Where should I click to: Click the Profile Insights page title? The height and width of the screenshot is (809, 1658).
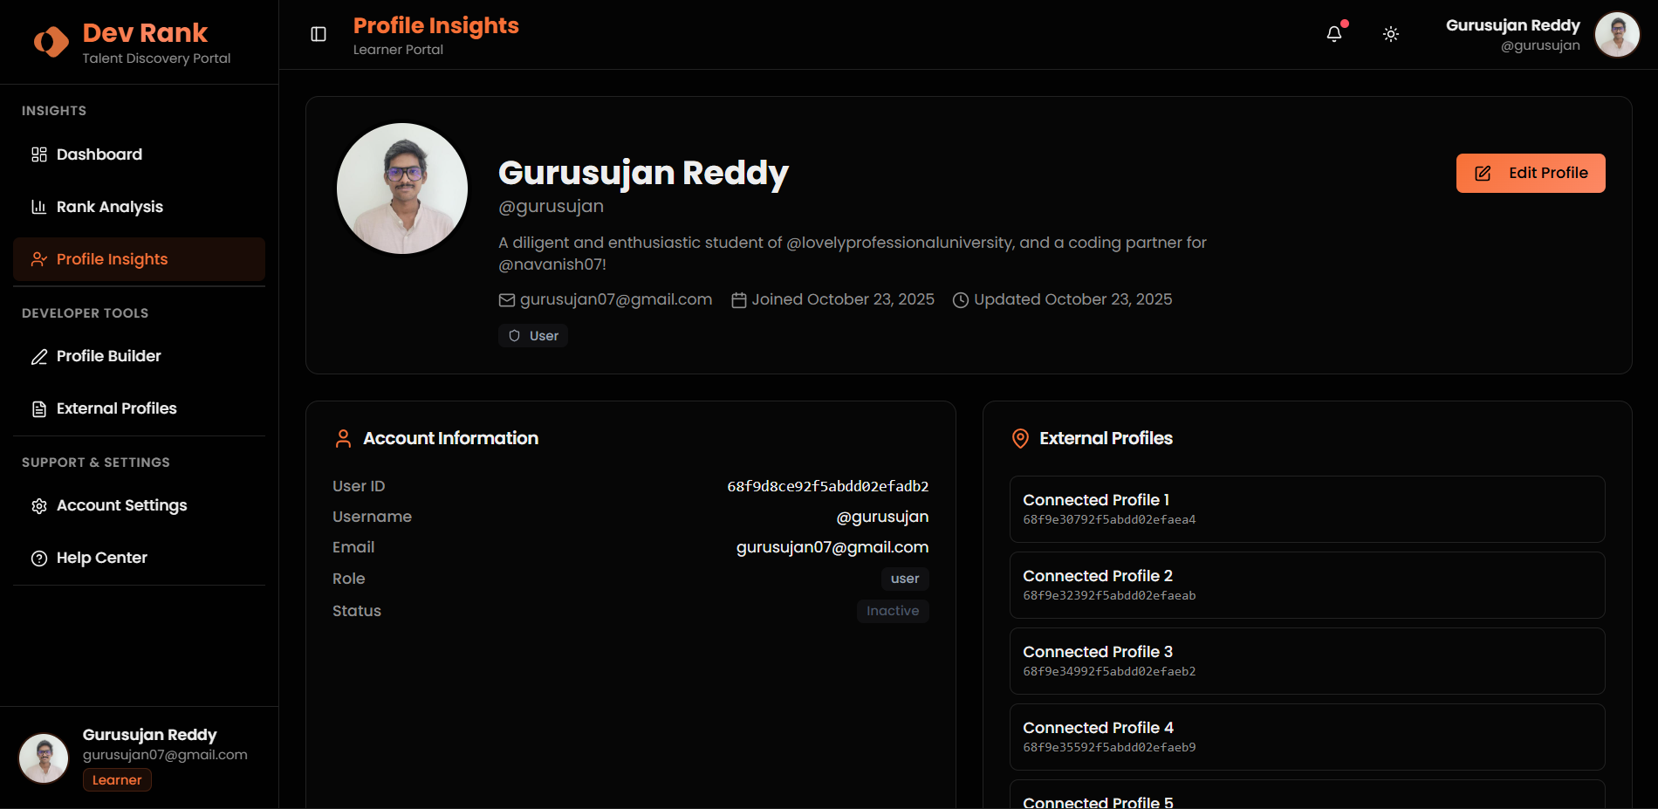[436, 26]
